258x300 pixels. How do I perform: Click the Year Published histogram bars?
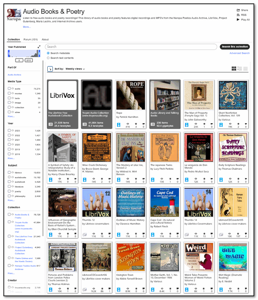(24, 53)
